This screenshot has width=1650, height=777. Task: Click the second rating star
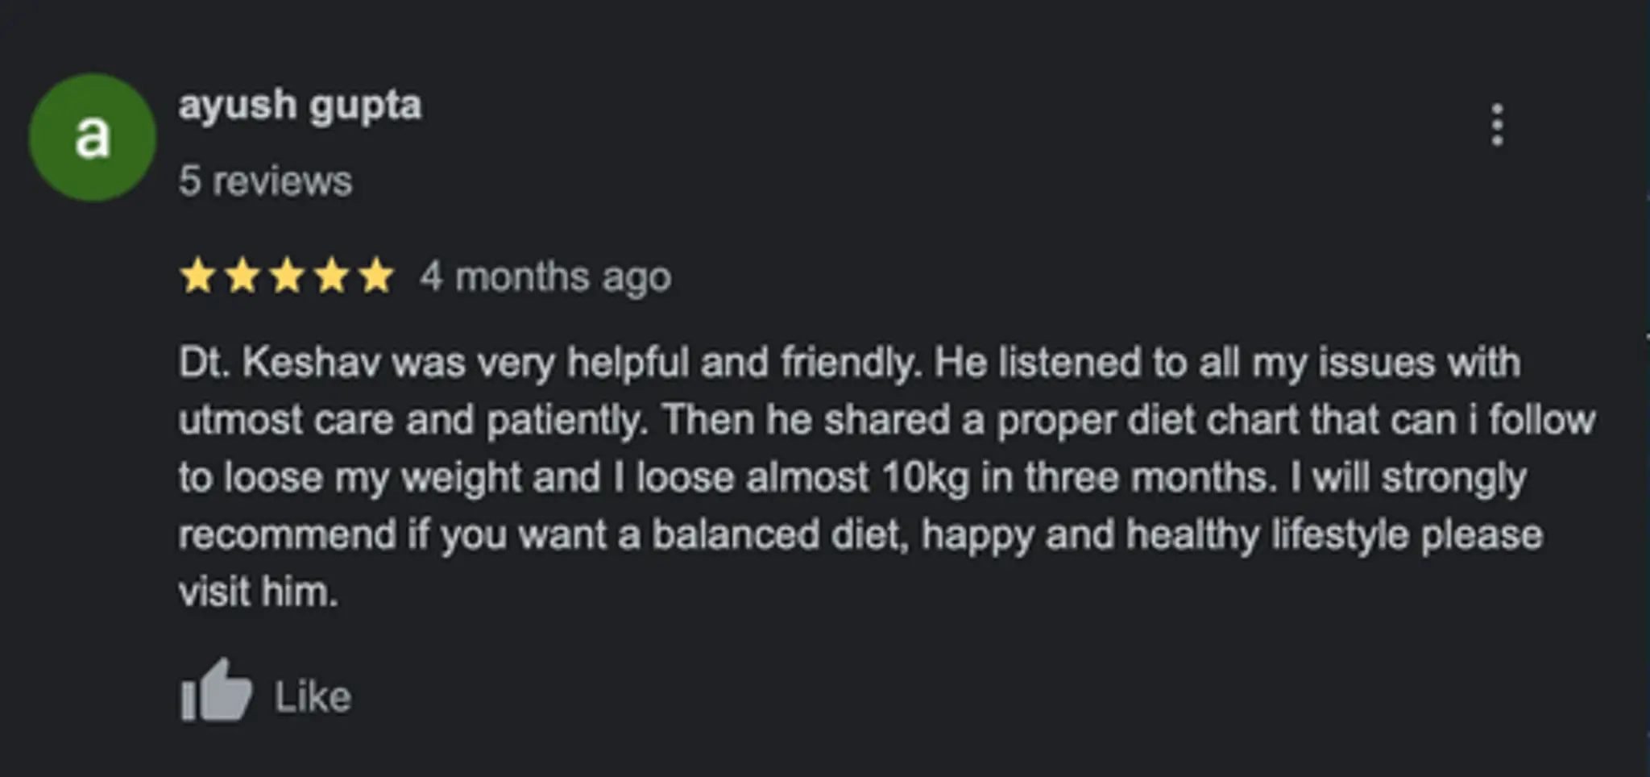click(x=242, y=276)
